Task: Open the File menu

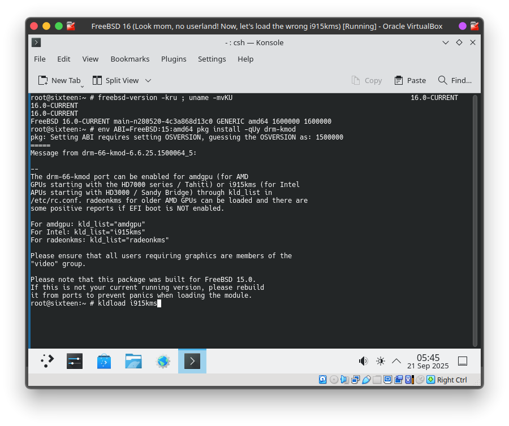Action: pos(40,59)
